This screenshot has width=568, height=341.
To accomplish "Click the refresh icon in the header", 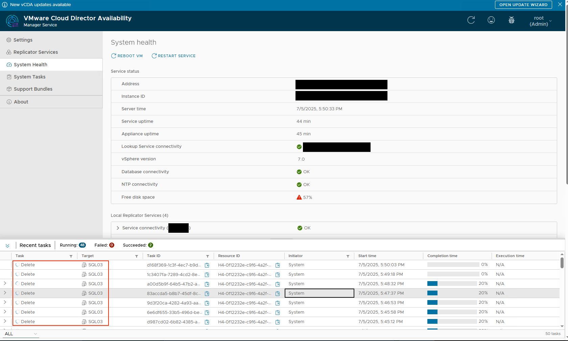I will tap(471, 20).
